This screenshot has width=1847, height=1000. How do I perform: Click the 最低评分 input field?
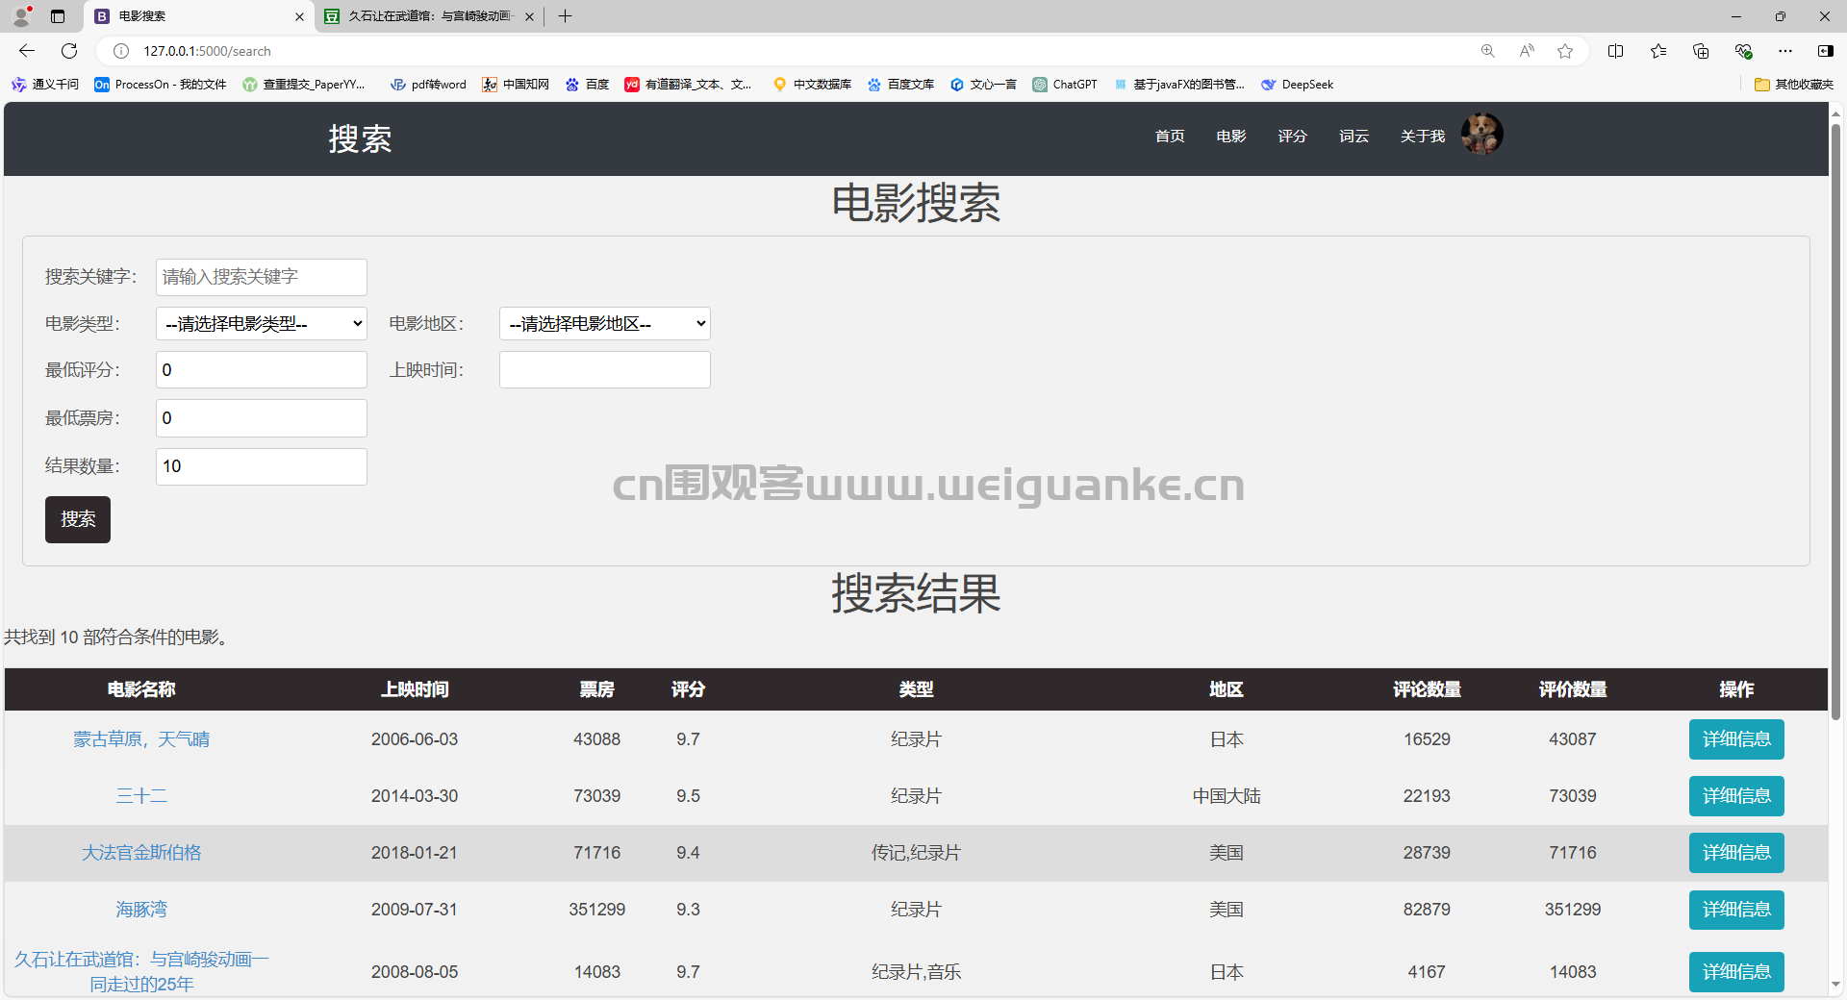(x=262, y=370)
